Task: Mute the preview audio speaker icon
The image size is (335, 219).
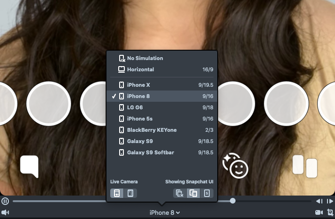Action: coord(5,212)
